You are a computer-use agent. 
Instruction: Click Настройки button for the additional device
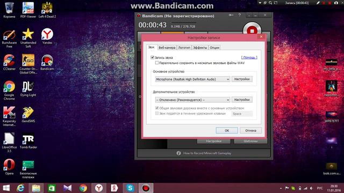(x=242, y=100)
